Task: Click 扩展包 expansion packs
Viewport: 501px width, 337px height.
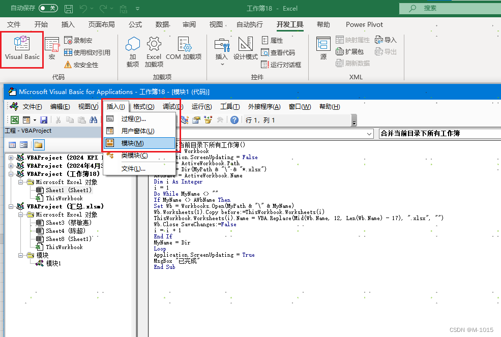Action: (349, 51)
